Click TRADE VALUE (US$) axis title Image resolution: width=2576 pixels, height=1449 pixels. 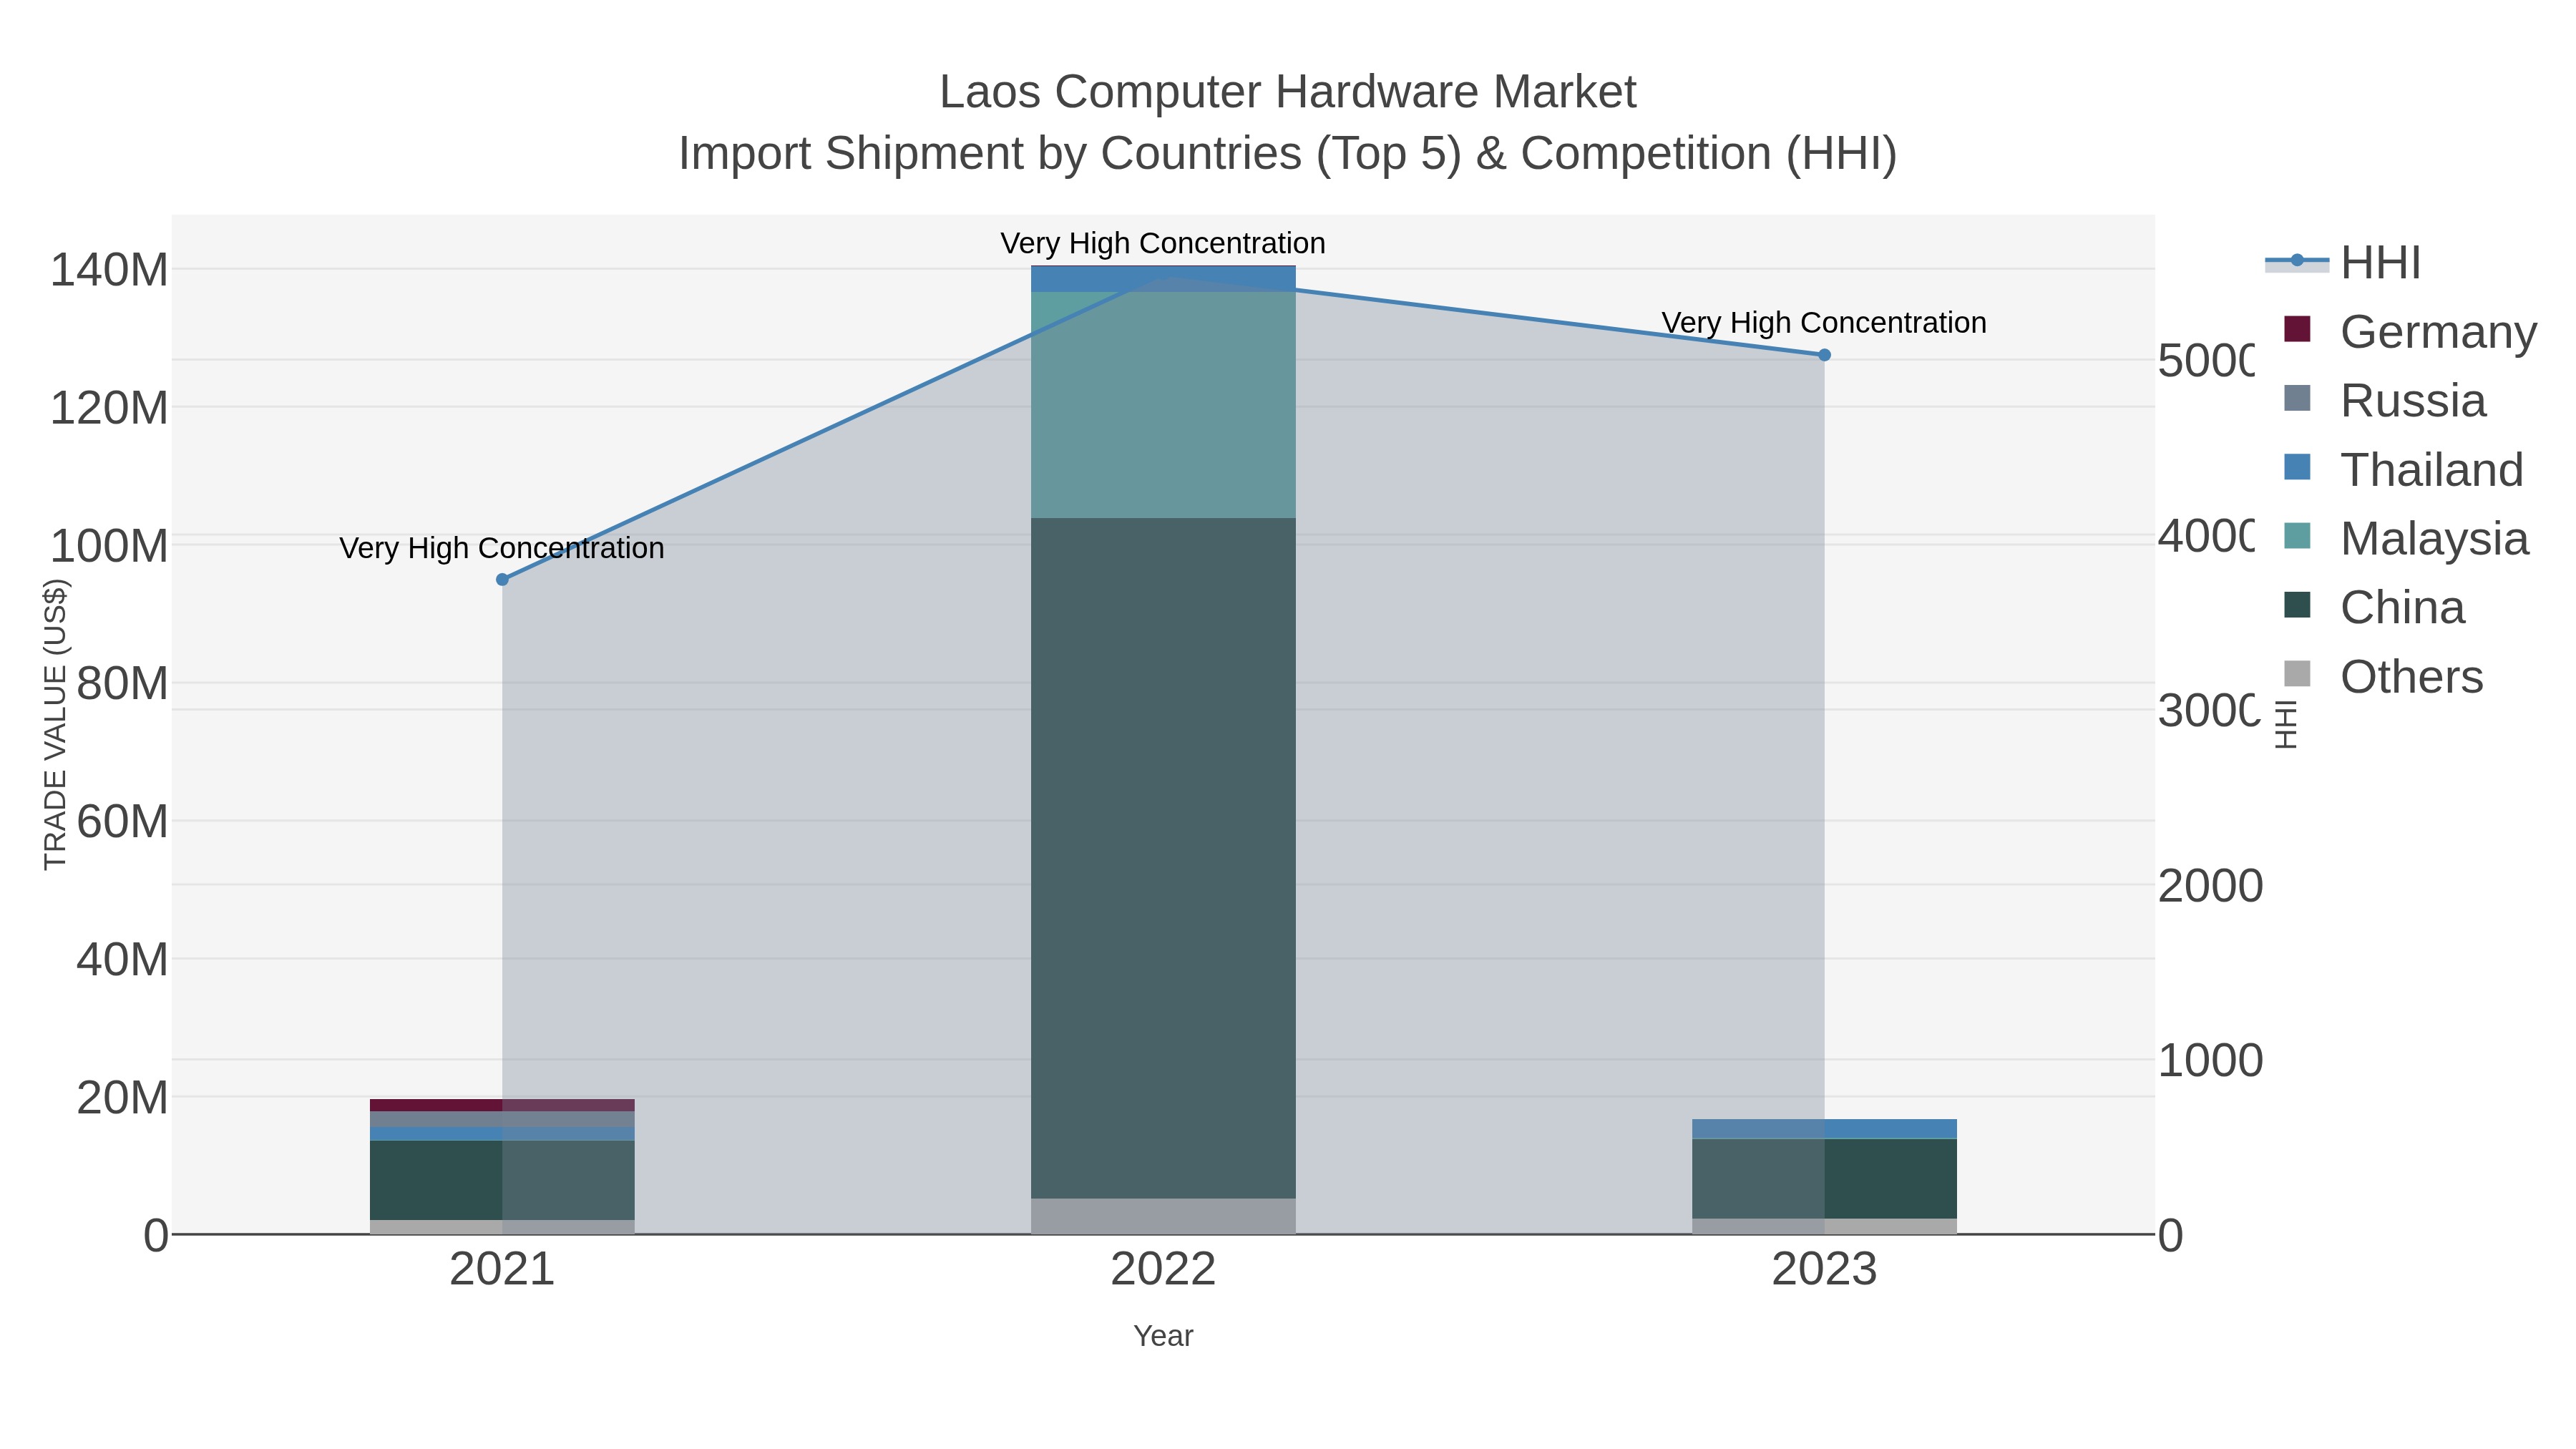55,724
